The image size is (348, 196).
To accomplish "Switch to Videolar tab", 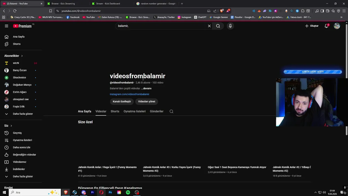I will (x=101, y=111).
